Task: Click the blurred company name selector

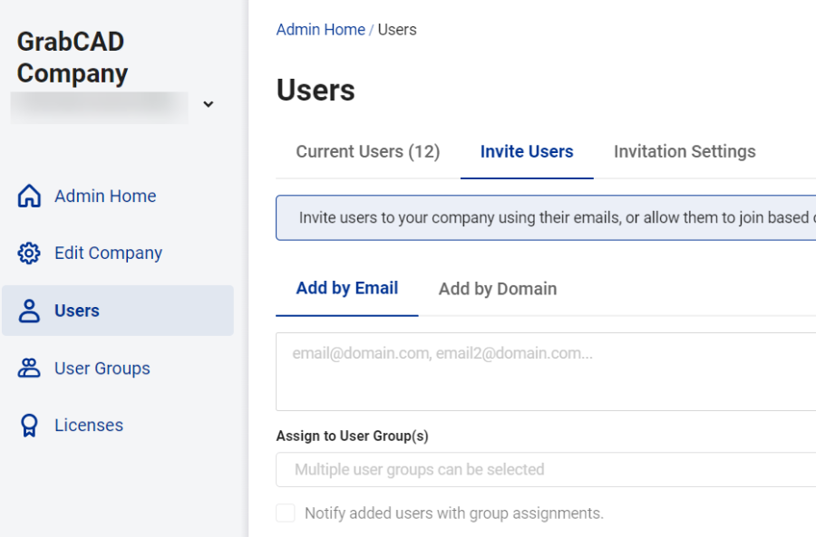Action: pyautogui.click(x=100, y=106)
